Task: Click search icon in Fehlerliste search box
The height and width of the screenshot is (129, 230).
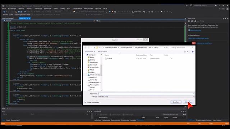Action: [184, 114]
